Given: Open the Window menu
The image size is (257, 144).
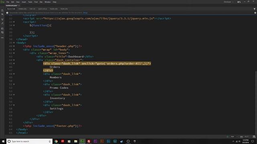Looking at the screenshot, I should (x=47, y=2).
